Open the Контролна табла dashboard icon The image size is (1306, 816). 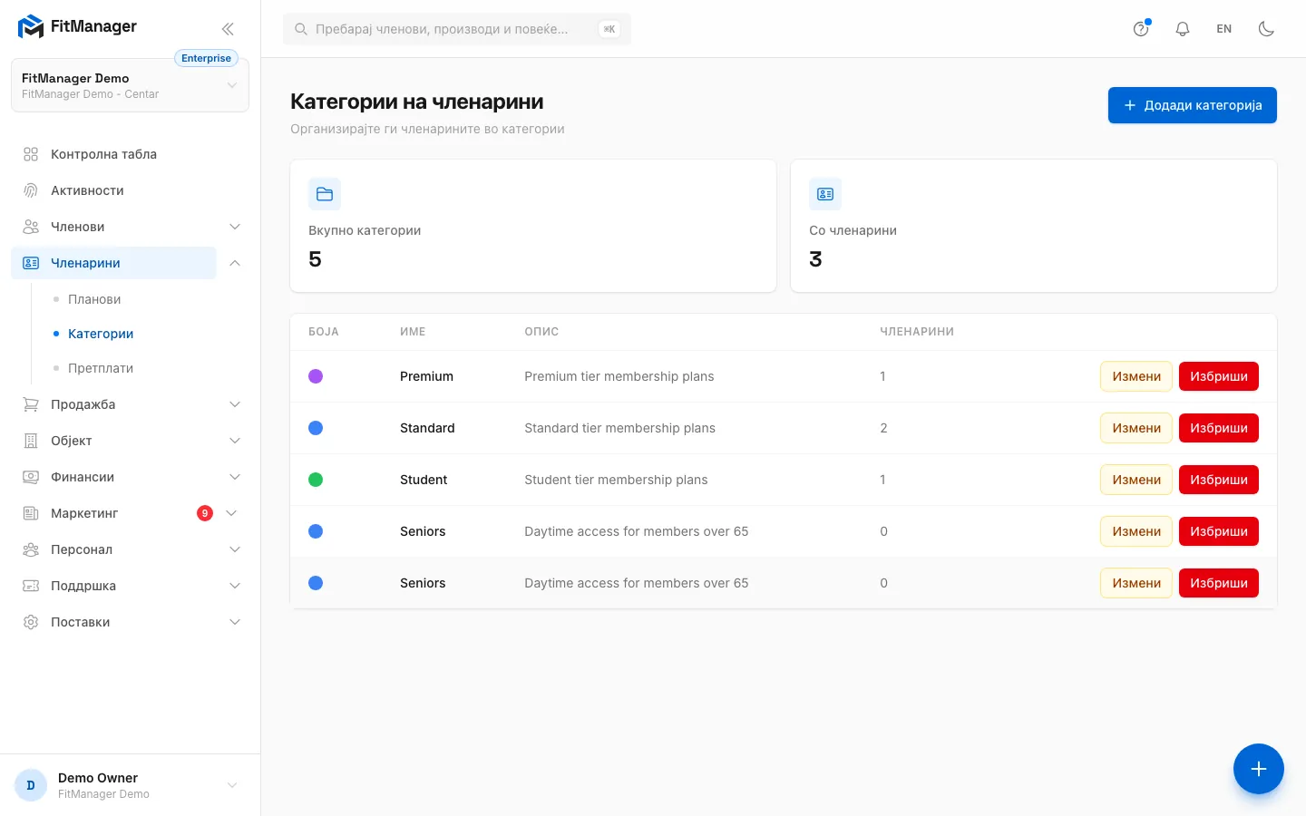[31, 154]
